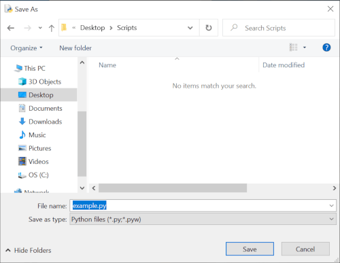Change the view with the view icon
The height and width of the screenshot is (263, 340).
(x=294, y=48)
